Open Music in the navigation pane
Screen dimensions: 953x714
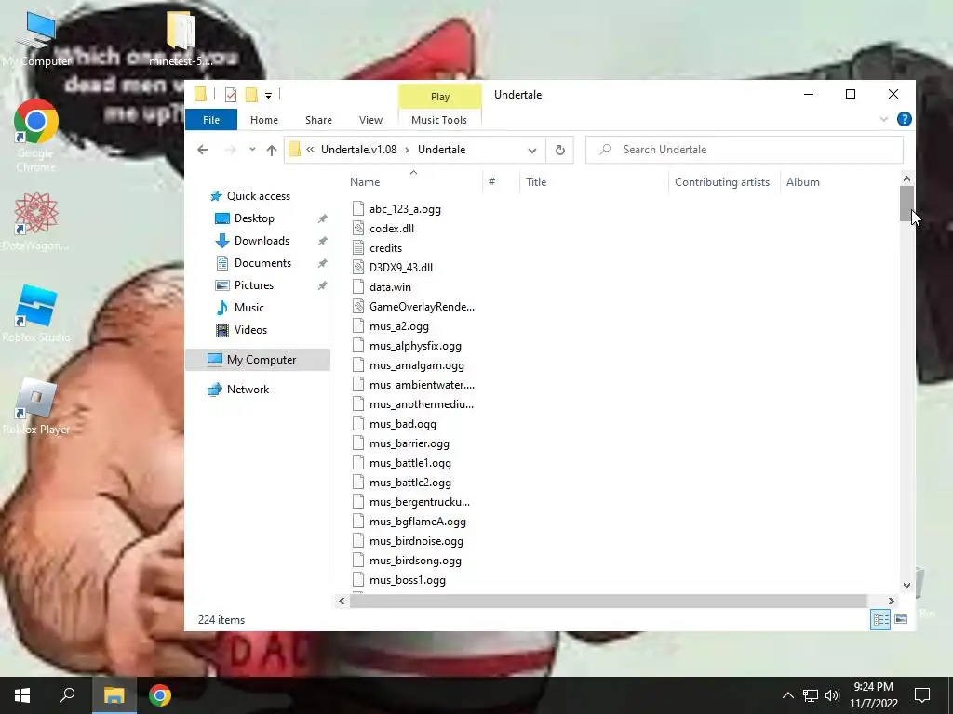pos(248,308)
